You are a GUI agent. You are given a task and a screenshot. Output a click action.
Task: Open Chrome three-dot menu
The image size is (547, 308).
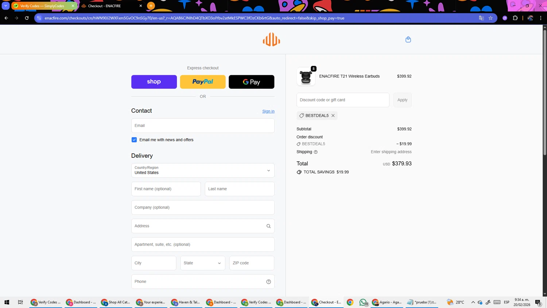(541, 18)
